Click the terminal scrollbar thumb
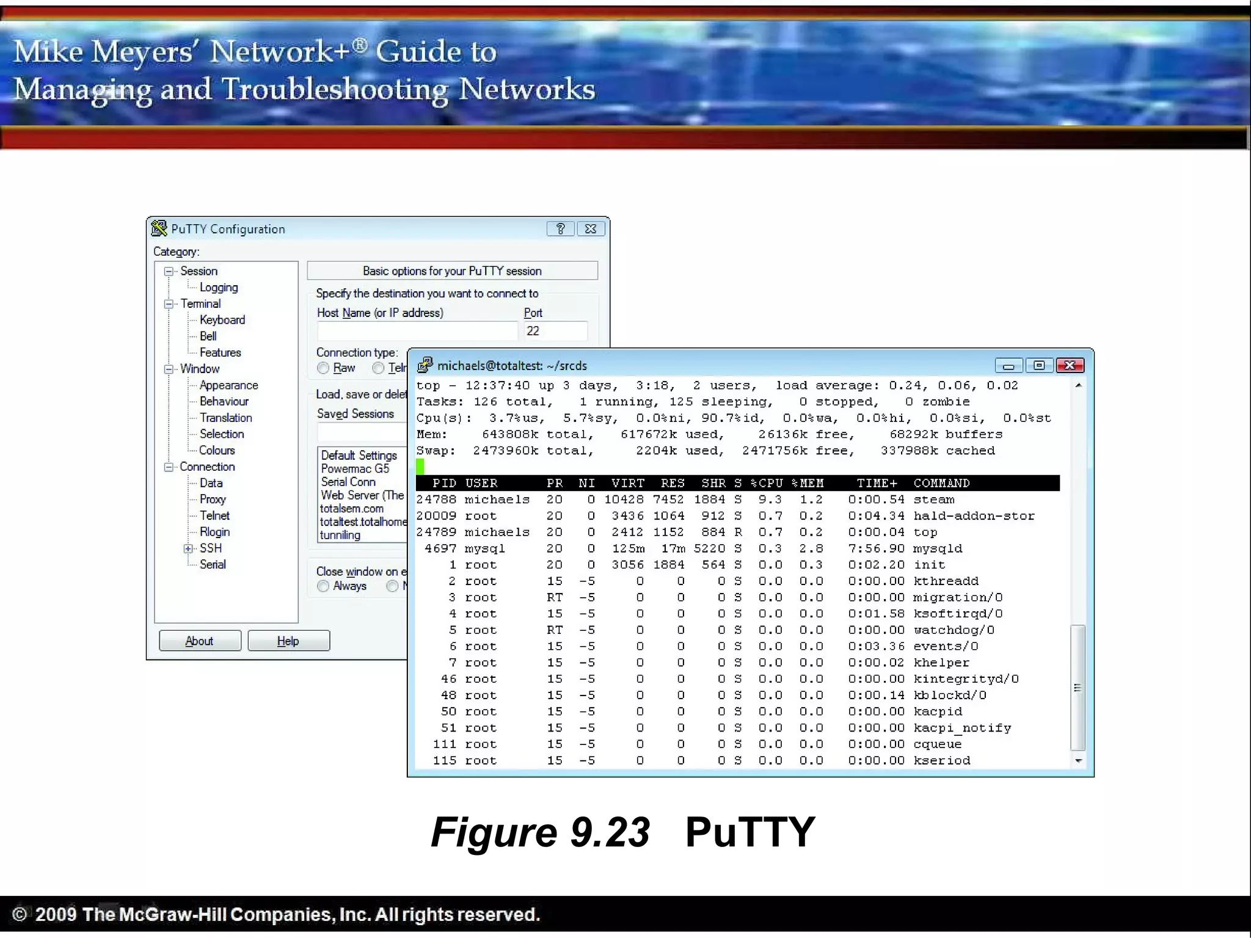Viewport: 1251px width, 938px height. (1078, 688)
